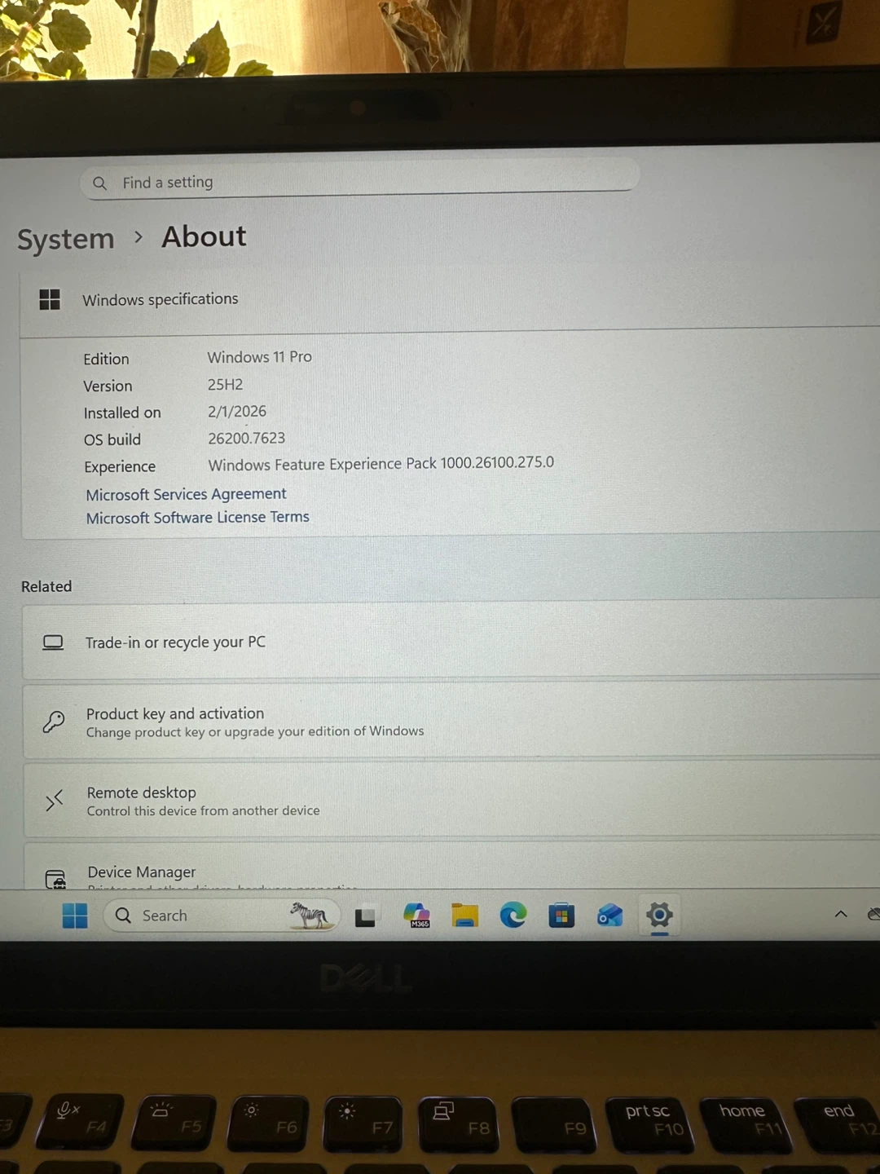Select the Feature Experience Pack value

click(x=381, y=463)
